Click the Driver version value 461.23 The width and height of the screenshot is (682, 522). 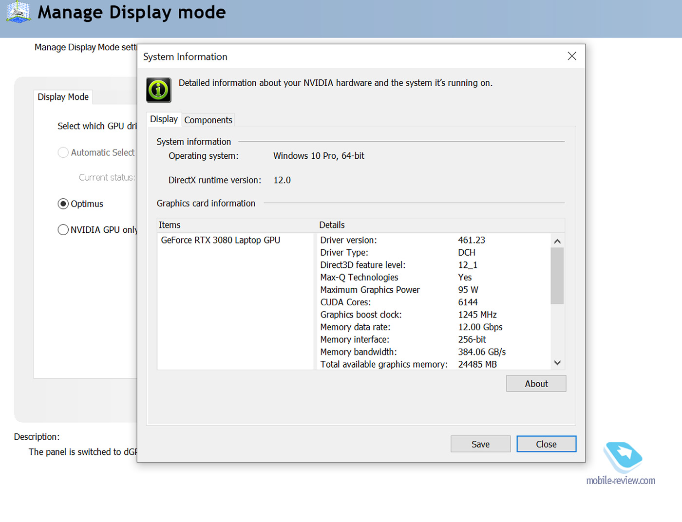(472, 240)
